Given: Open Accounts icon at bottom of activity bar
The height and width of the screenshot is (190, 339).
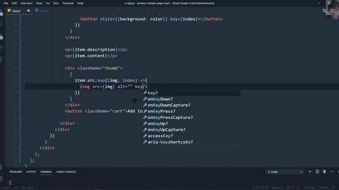Looking at the screenshot, I should point(1,167).
